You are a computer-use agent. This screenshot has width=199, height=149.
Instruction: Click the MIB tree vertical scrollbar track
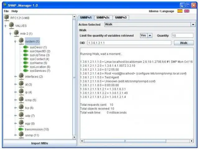click(x=74, y=77)
